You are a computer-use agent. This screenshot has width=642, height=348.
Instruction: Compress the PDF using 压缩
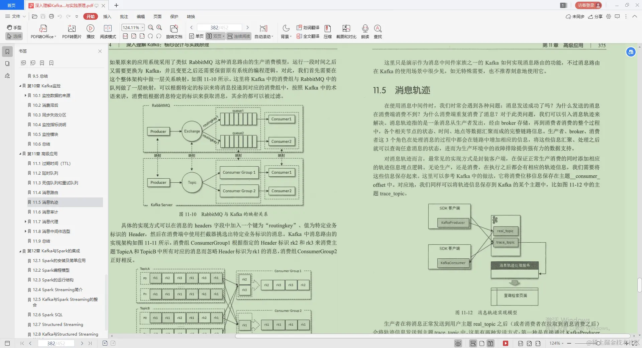point(327,31)
